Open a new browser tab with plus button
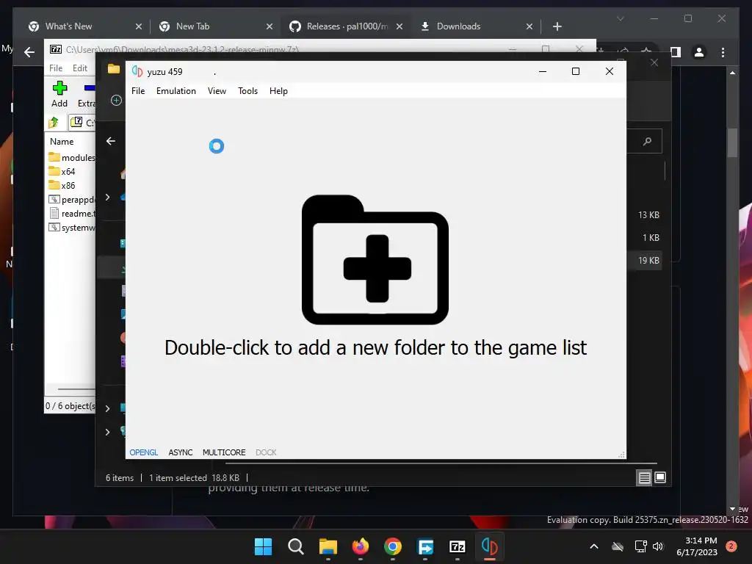 pyautogui.click(x=557, y=26)
